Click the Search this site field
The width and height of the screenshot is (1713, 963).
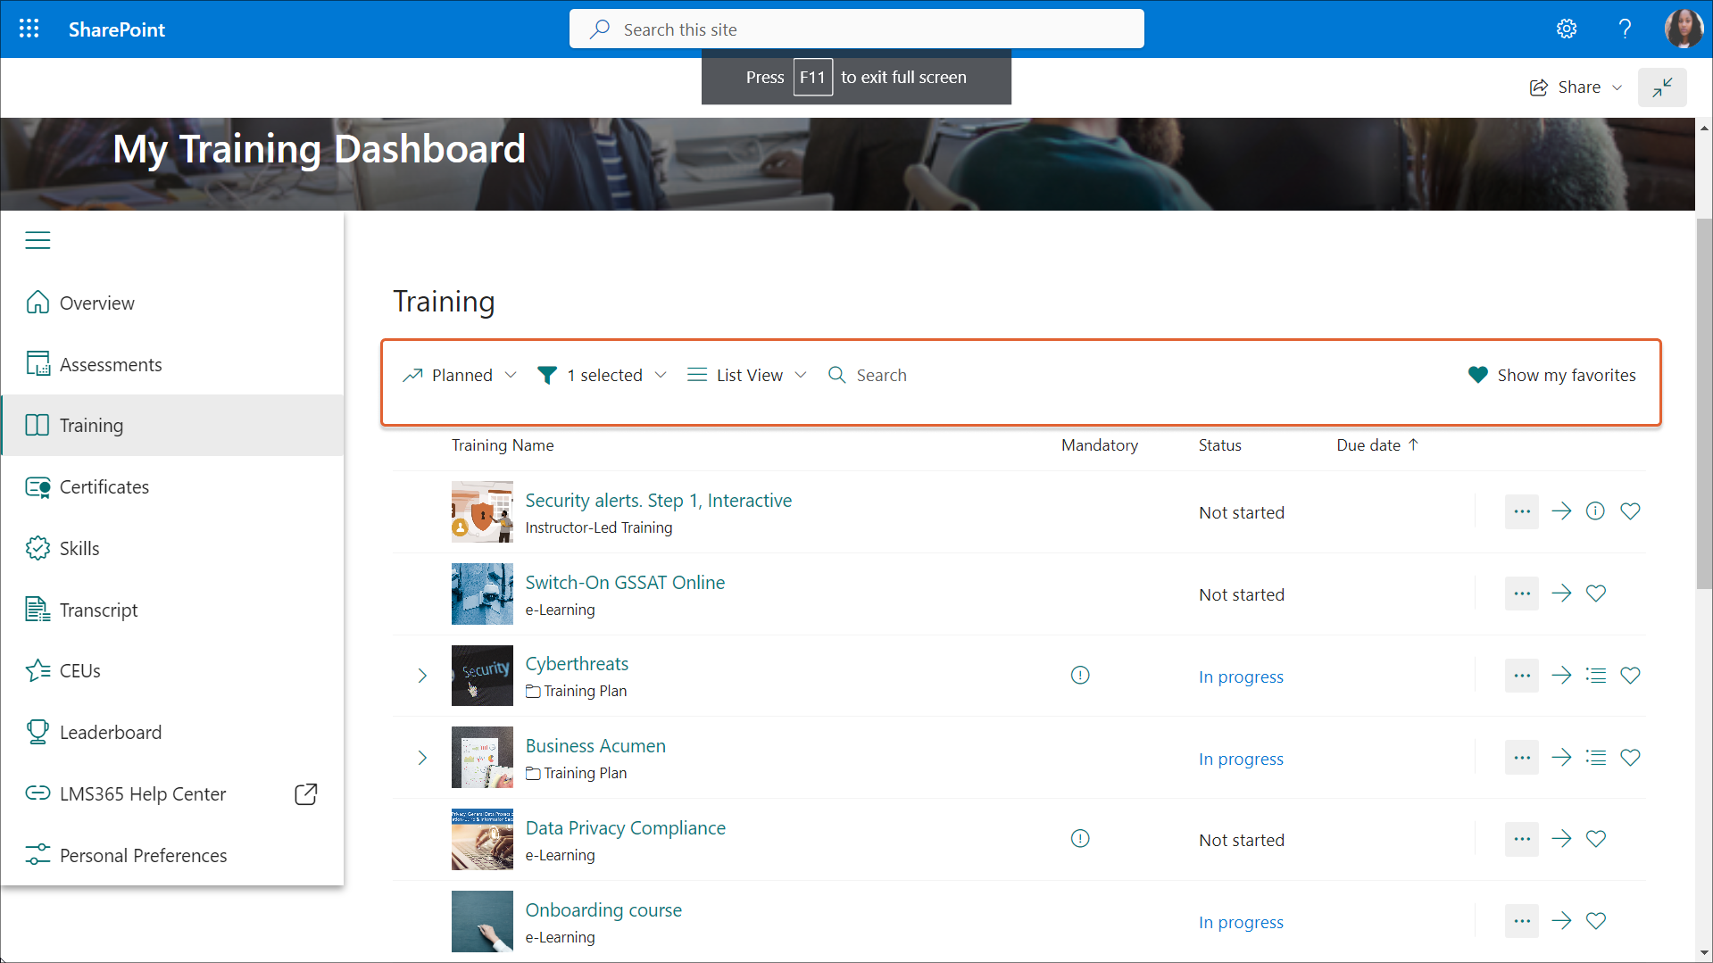857,29
